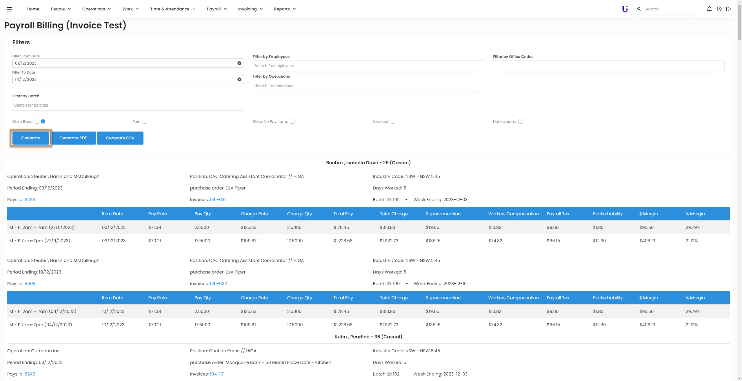Open payslip 6228 link
Image resolution: width=742 pixels, height=381 pixels.
pyautogui.click(x=30, y=200)
